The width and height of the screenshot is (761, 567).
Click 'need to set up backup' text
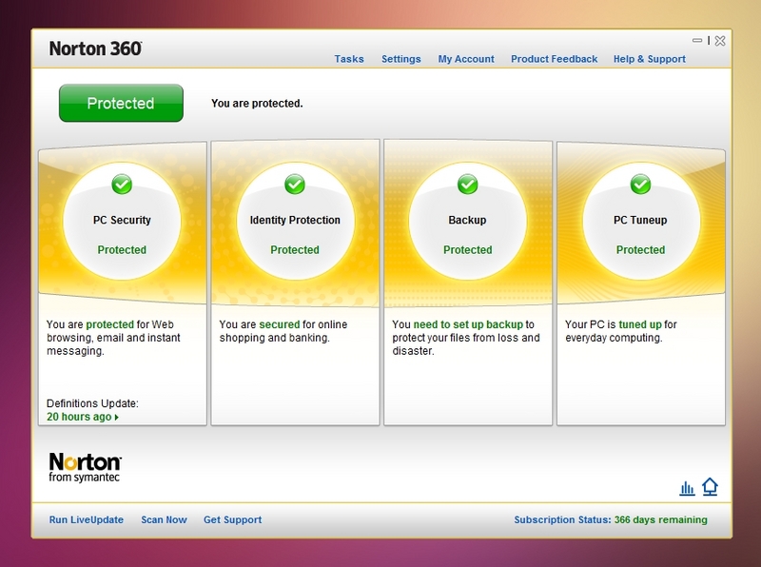pyautogui.click(x=468, y=324)
